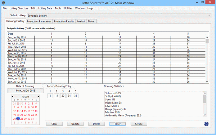Viewport: 216px width, 135px height.
Task: Go to next month in calendar
Action: point(38,96)
